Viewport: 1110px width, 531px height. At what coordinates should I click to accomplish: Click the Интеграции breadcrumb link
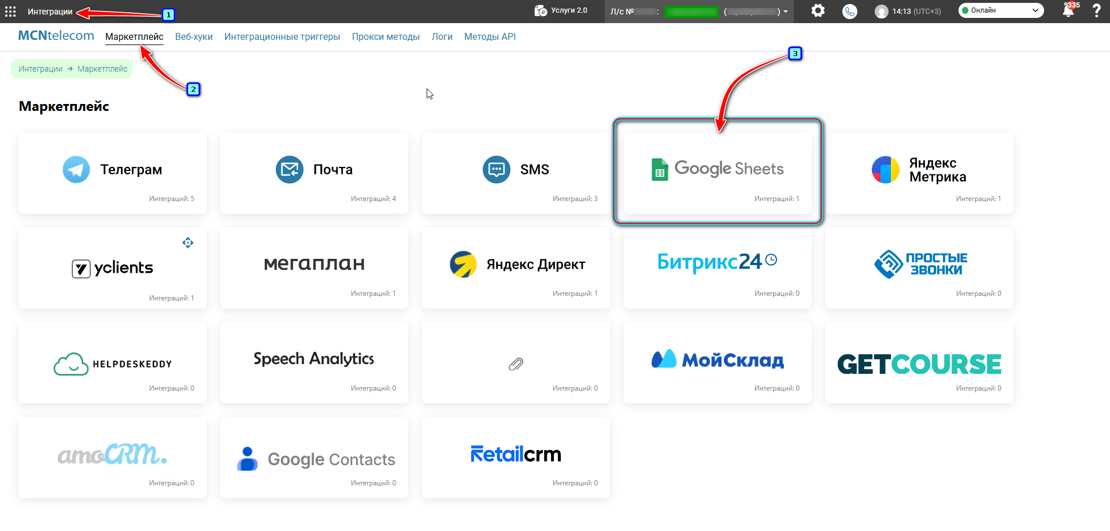coord(40,69)
